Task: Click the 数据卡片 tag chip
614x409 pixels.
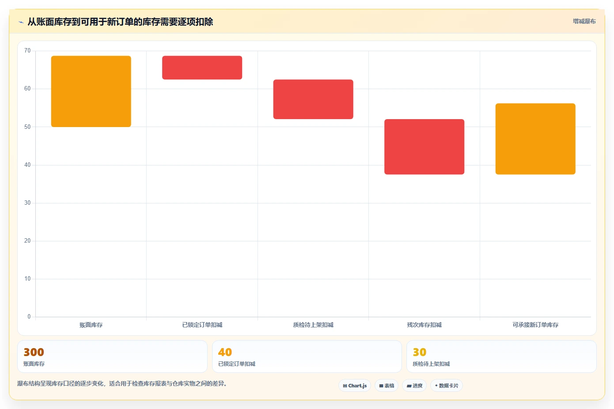Action: tap(447, 386)
